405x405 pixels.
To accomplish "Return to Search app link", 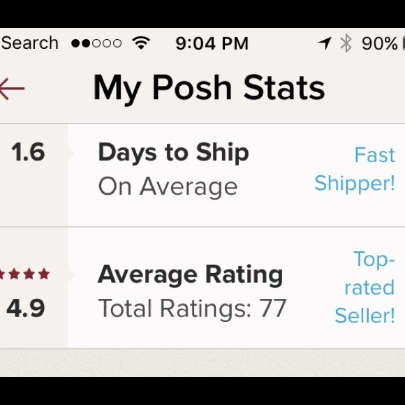I will (29, 43).
